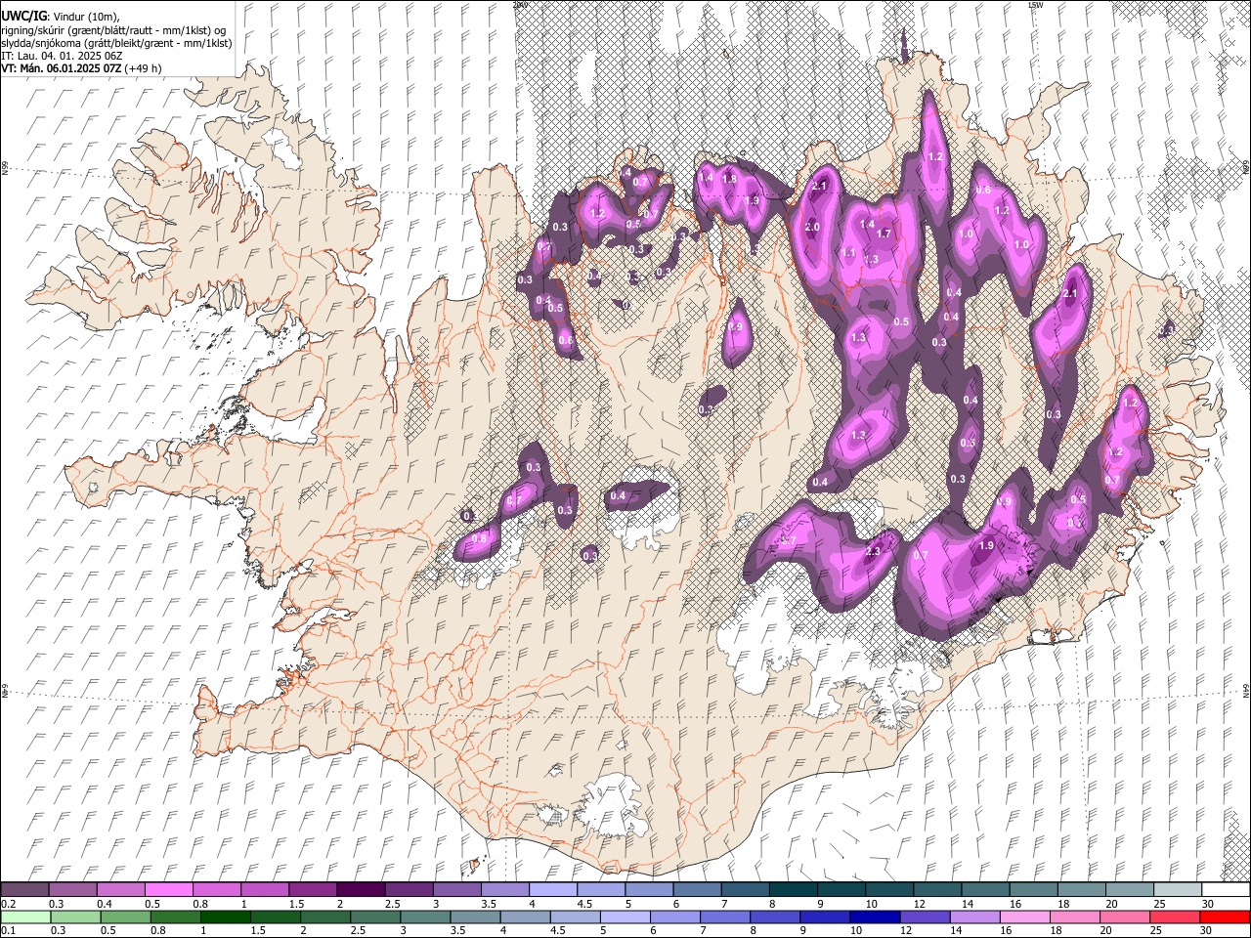The height and width of the screenshot is (938, 1251).
Task: Pick the lilac 14 rain legend swatch
Action: pos(975,917)
